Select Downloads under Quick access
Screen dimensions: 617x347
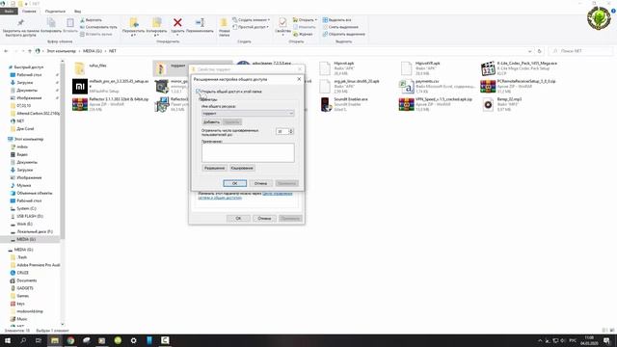25,83
